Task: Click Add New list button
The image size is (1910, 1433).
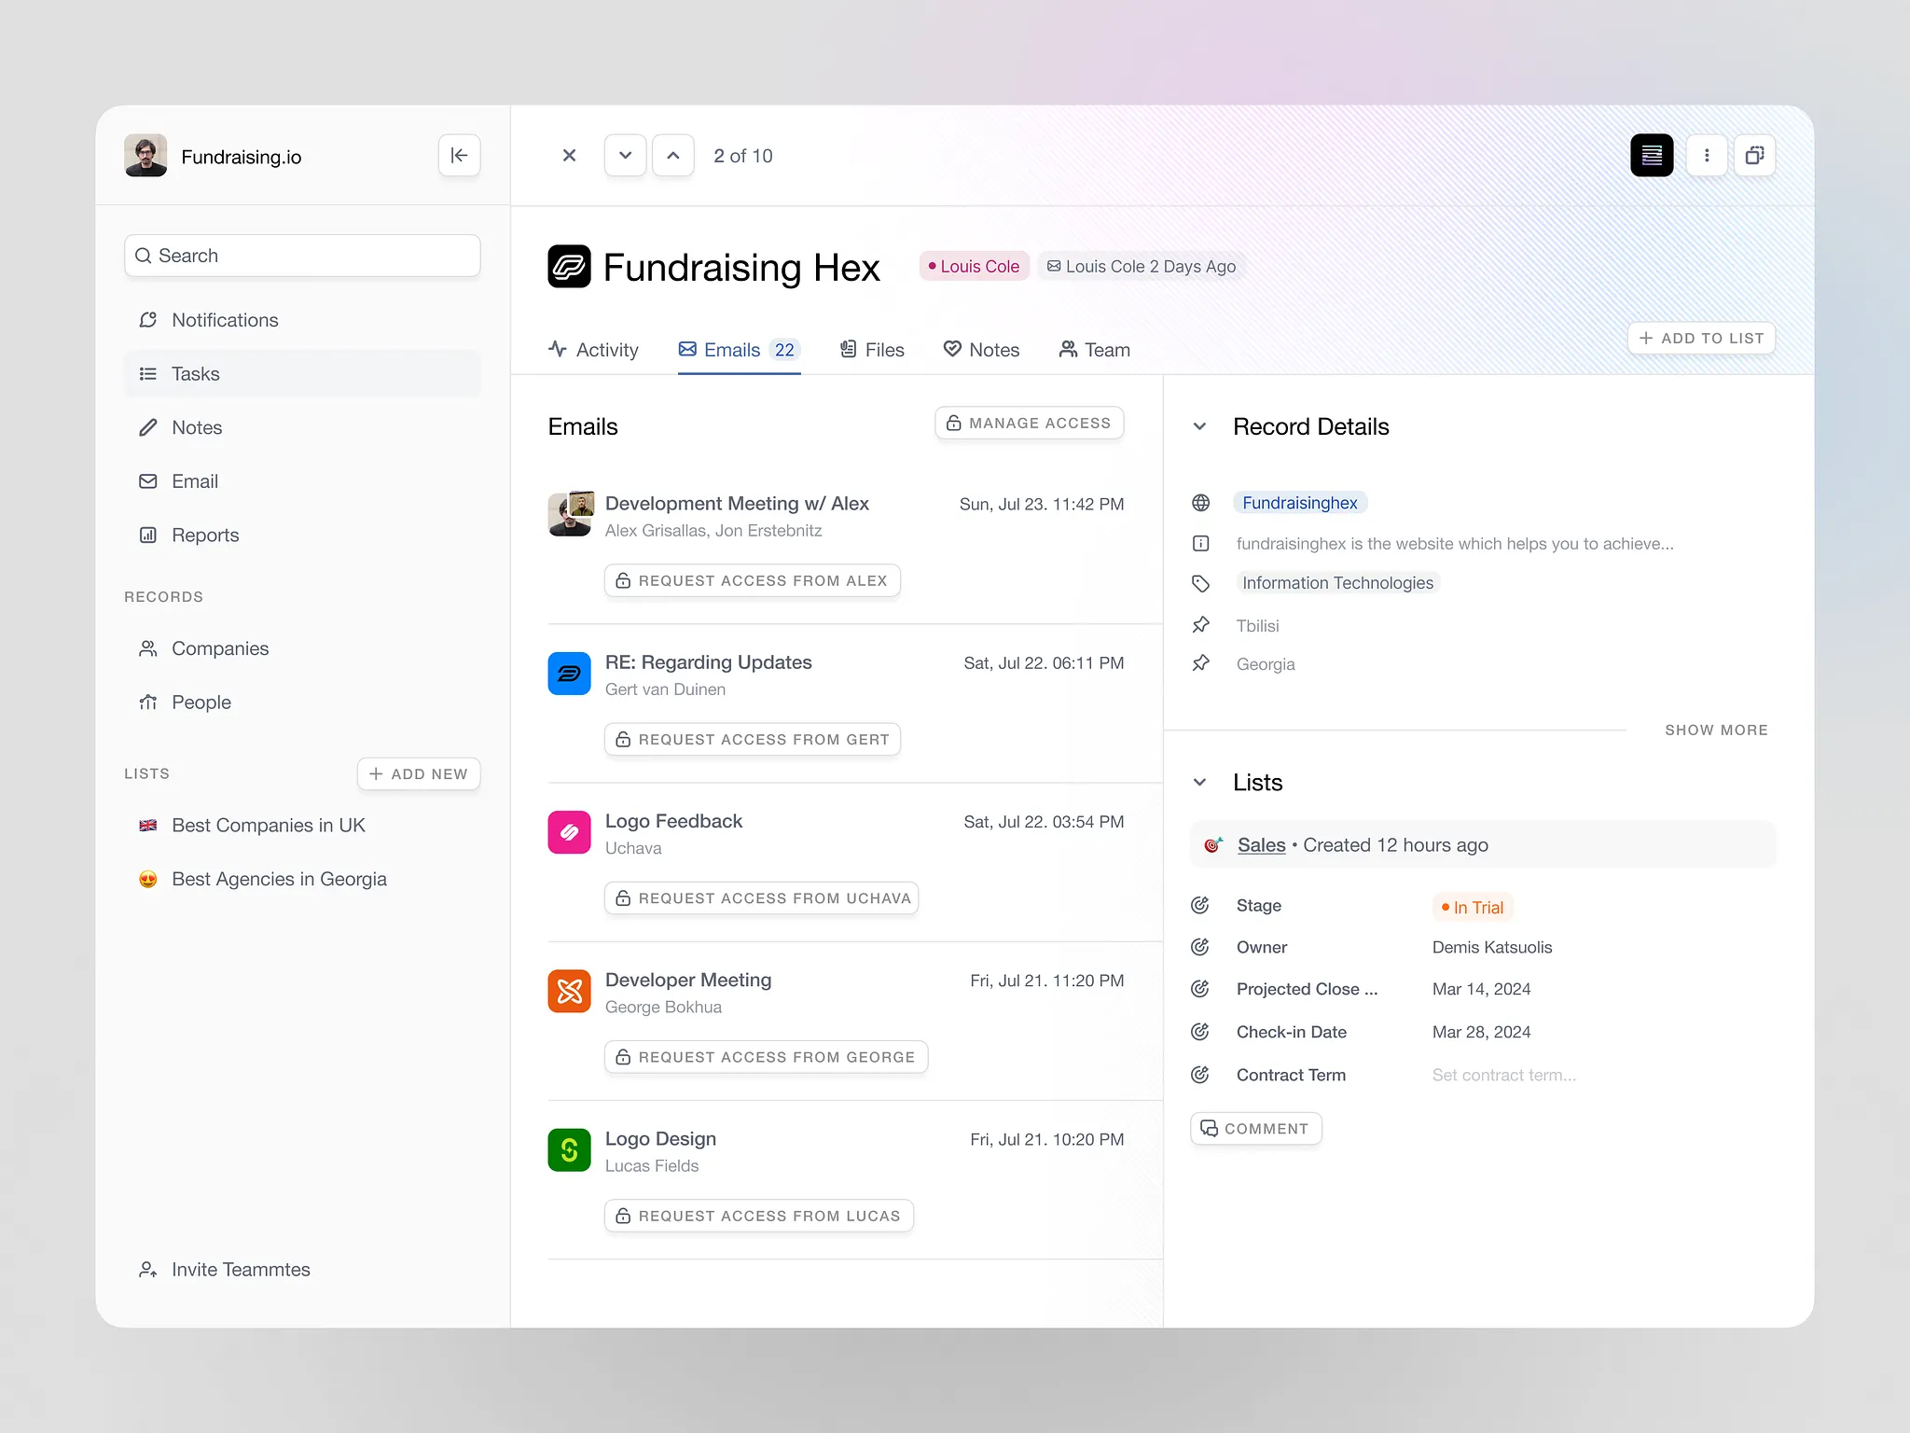Action: [419, 773]
